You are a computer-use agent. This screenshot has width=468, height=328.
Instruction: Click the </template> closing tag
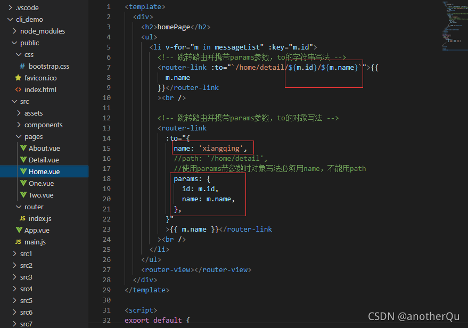[x=147, y=290]
